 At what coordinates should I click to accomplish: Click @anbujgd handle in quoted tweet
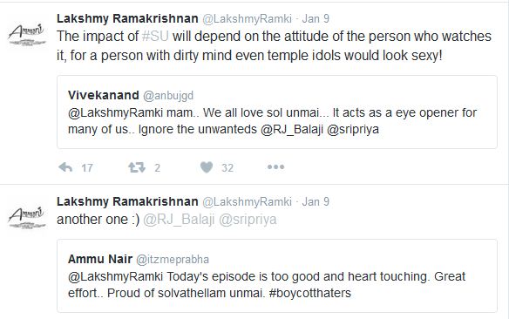[168, 95]
